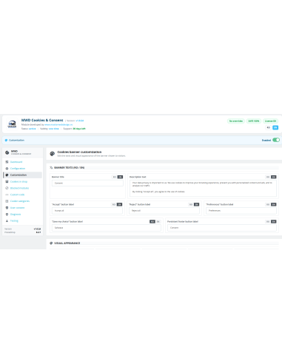Select EN for the Persistent footer button label

tap(274, 221)
